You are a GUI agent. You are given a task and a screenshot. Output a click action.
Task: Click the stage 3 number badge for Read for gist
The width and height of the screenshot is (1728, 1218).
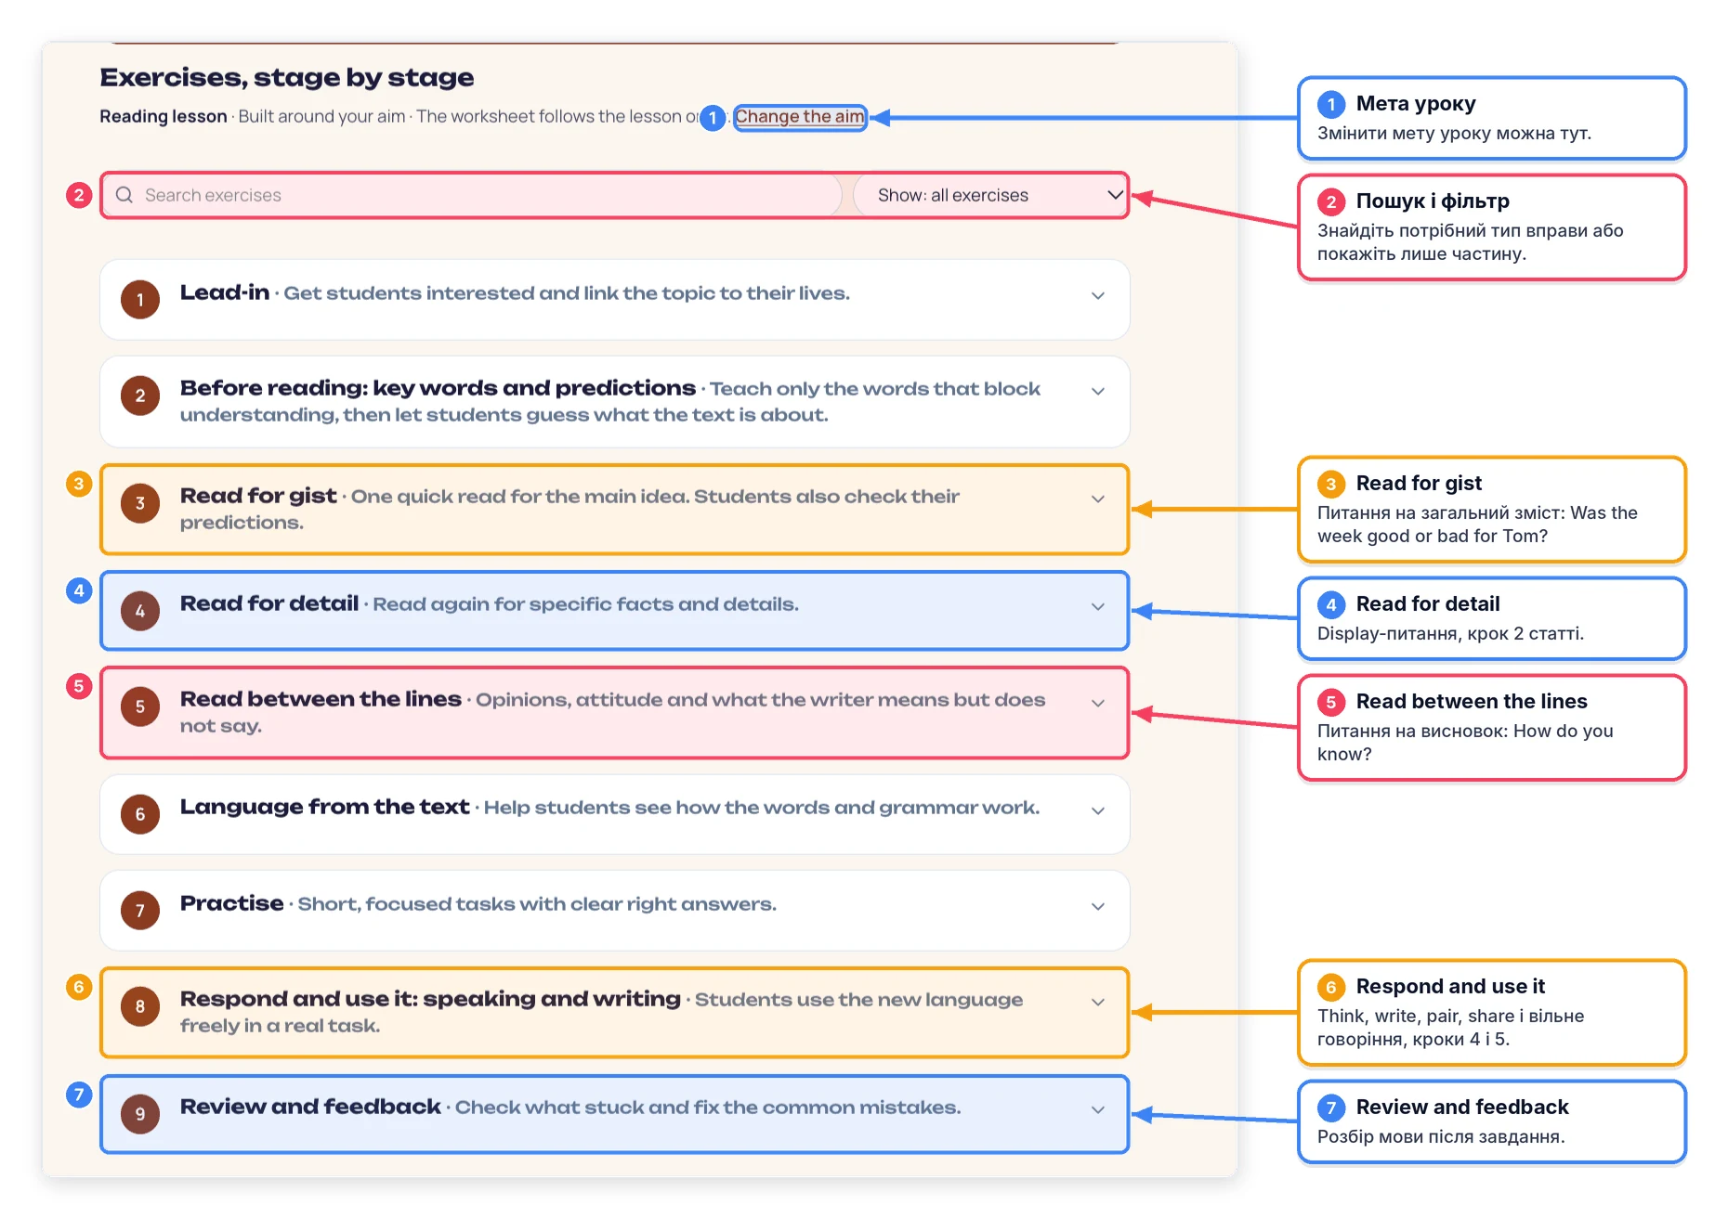[x=140, y=503]
